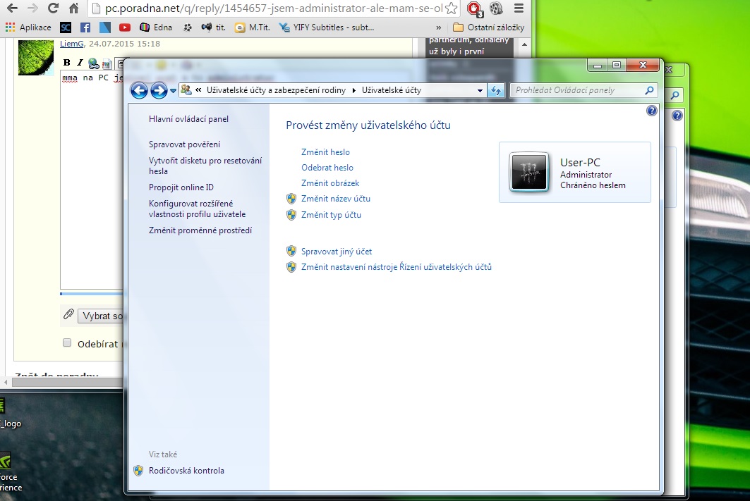Click the shield icon beside 'Změnit typ účtu'
The image size is (750, 501).
pyautogui.click(x=291, y=215)
